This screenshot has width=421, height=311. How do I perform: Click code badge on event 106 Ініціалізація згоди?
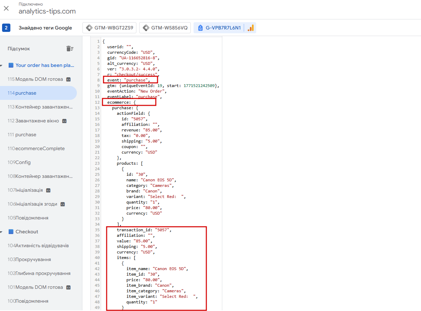[x=63, y=204]
